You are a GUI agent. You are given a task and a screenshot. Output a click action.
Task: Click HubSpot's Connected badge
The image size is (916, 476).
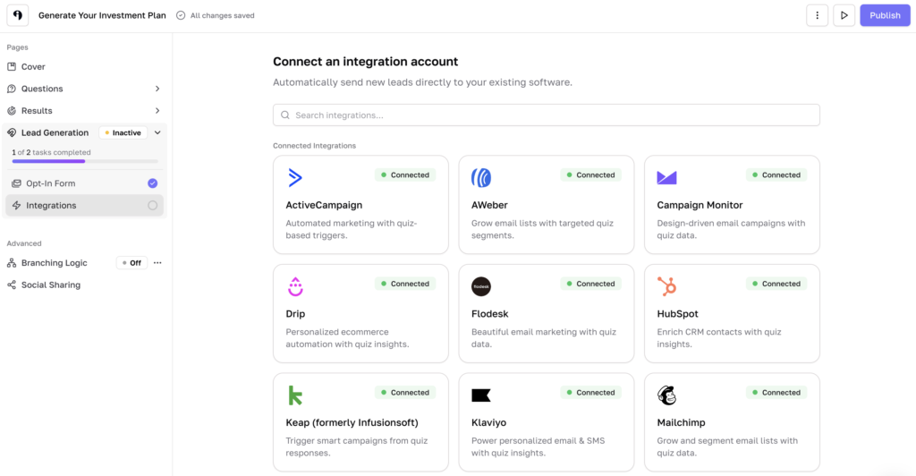click(776, 284)
